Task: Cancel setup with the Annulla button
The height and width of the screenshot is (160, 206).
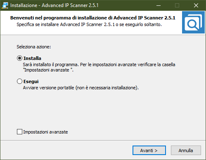Action: coord(186,150)
